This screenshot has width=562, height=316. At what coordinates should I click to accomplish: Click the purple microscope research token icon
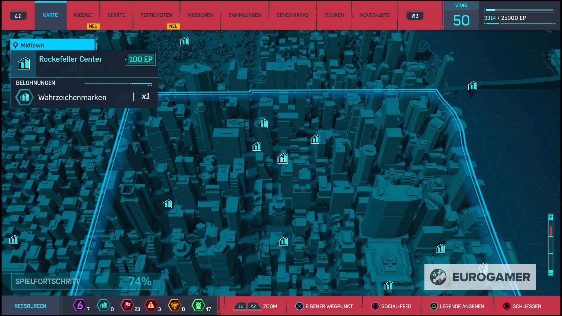point(79,305)
